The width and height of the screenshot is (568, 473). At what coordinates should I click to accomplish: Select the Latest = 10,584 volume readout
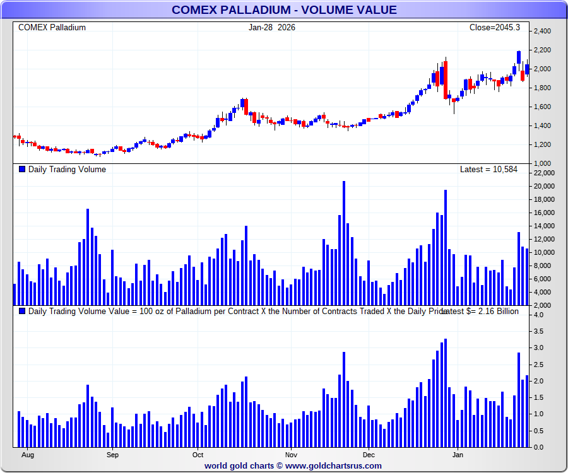(x=489, y=169)
